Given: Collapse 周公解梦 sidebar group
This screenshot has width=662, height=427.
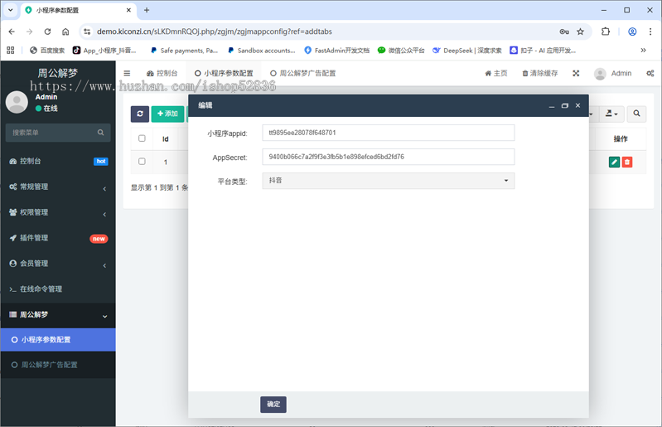Looking at the screenshot, I should [x=58, y=315].
